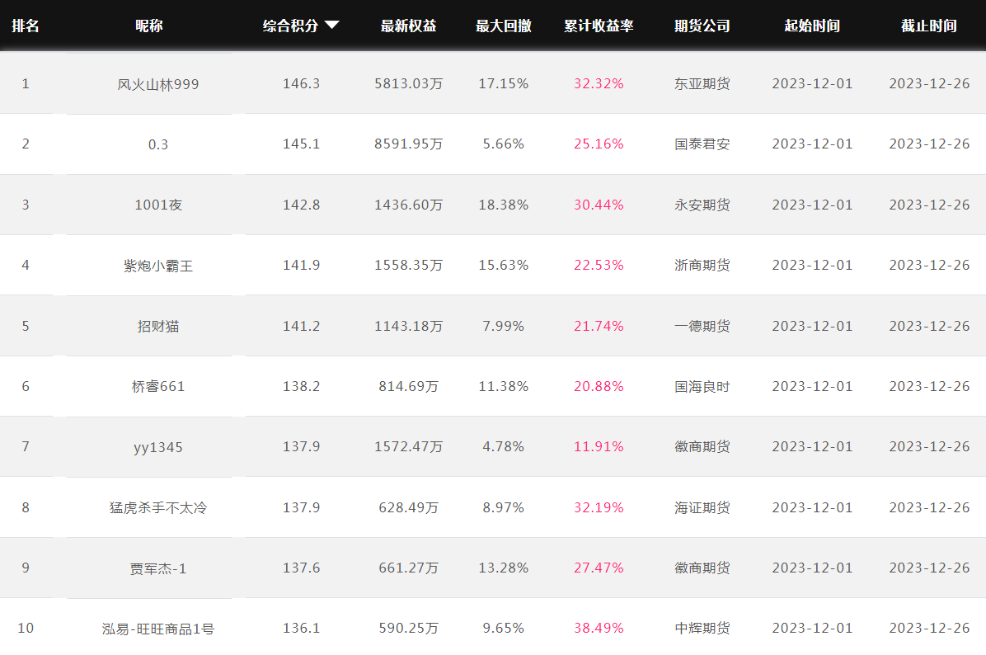Select equity 1436.60万
The height and width of the screenshot is (655, 986).
click(x=409, y=205)
